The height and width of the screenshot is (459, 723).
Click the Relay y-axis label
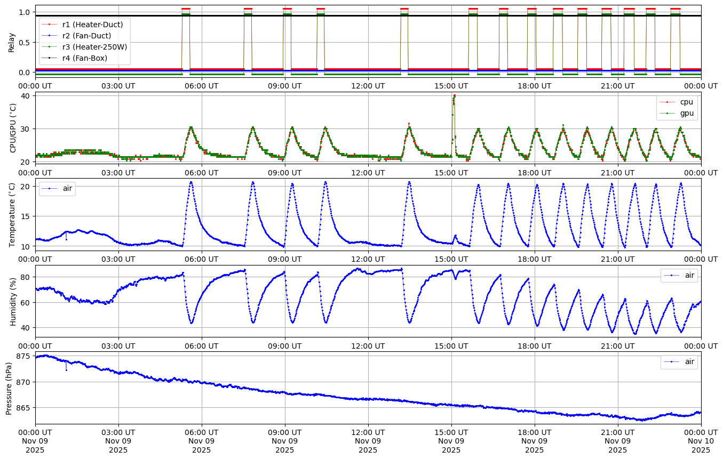12,42
